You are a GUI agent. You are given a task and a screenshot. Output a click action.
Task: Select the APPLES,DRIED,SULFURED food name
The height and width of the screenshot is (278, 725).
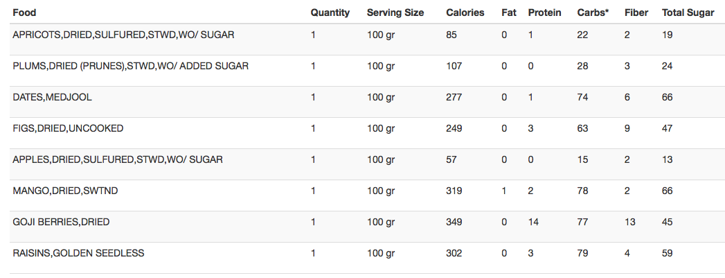coord(118,160)
